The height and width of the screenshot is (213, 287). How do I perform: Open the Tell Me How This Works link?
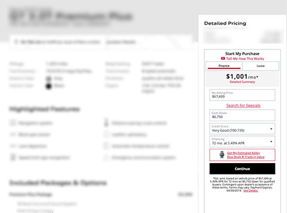tap(245, 59)
